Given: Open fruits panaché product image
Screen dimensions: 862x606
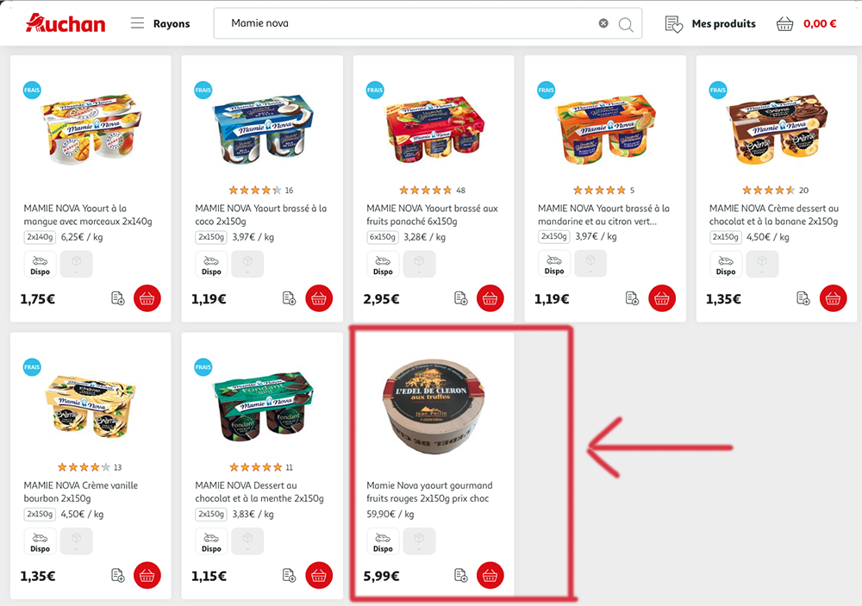Looking at the screenshot, I should click(434, 129).
